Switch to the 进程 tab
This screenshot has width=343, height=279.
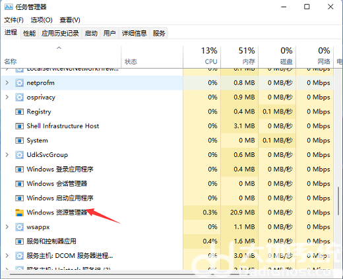click(11, 32)
